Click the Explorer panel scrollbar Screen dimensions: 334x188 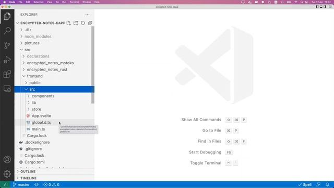click(93, 65)
